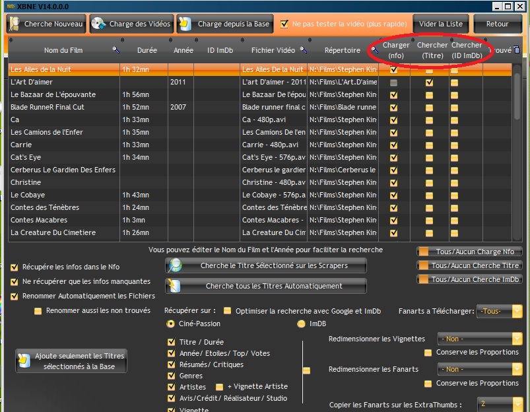This screenshot has height=412, width=530.
Task: Sort by the Durée column header
Action: [x=147, y=50]
